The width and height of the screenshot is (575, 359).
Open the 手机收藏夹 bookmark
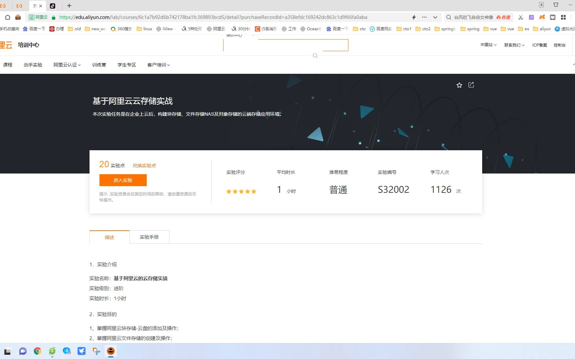click(x=10, y=29)
